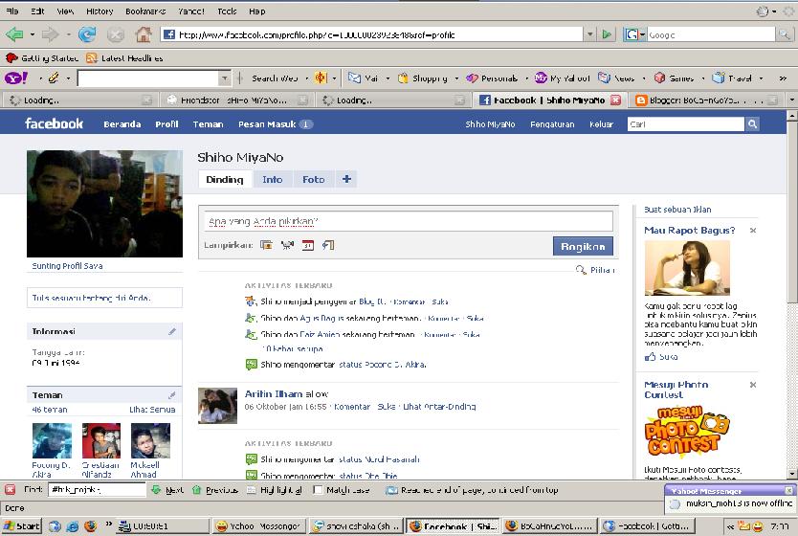
Task: Attach a video using Lampirkan camera icon
Action: click(x=287, y=245)
